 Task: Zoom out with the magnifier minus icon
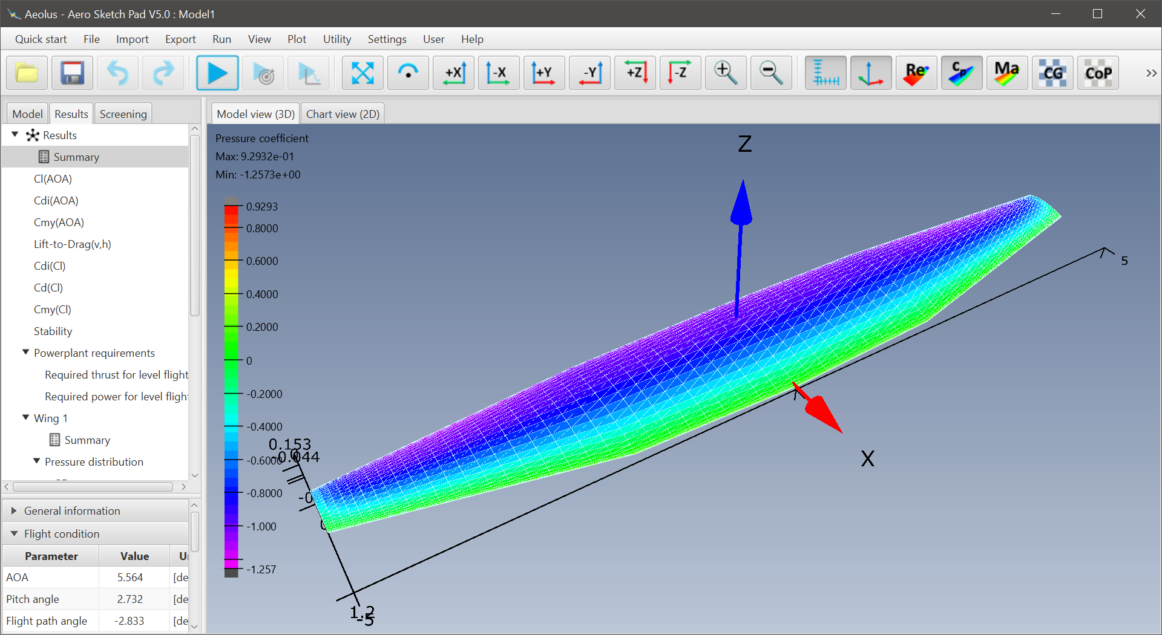click(x=771, y=73)
